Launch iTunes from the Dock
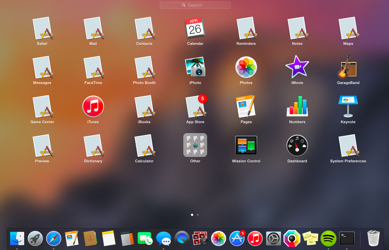 (255, 238)
